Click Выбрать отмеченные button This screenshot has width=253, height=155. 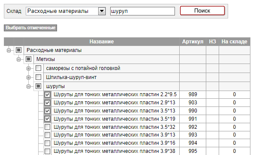pyautogui.click(x=30, y=27)
